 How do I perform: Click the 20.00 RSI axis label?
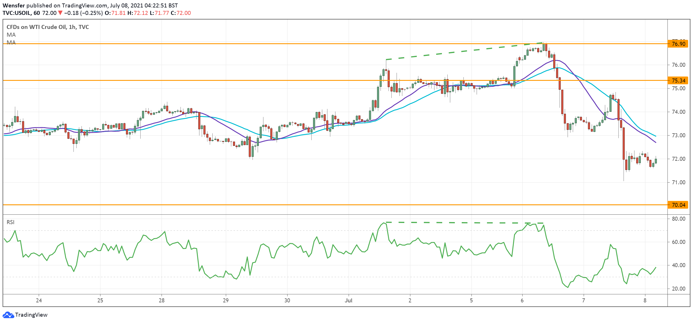(x=678, y=289)
